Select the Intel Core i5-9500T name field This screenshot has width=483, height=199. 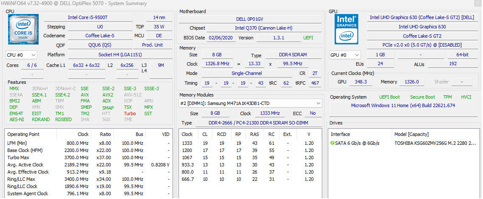point(88,17)
